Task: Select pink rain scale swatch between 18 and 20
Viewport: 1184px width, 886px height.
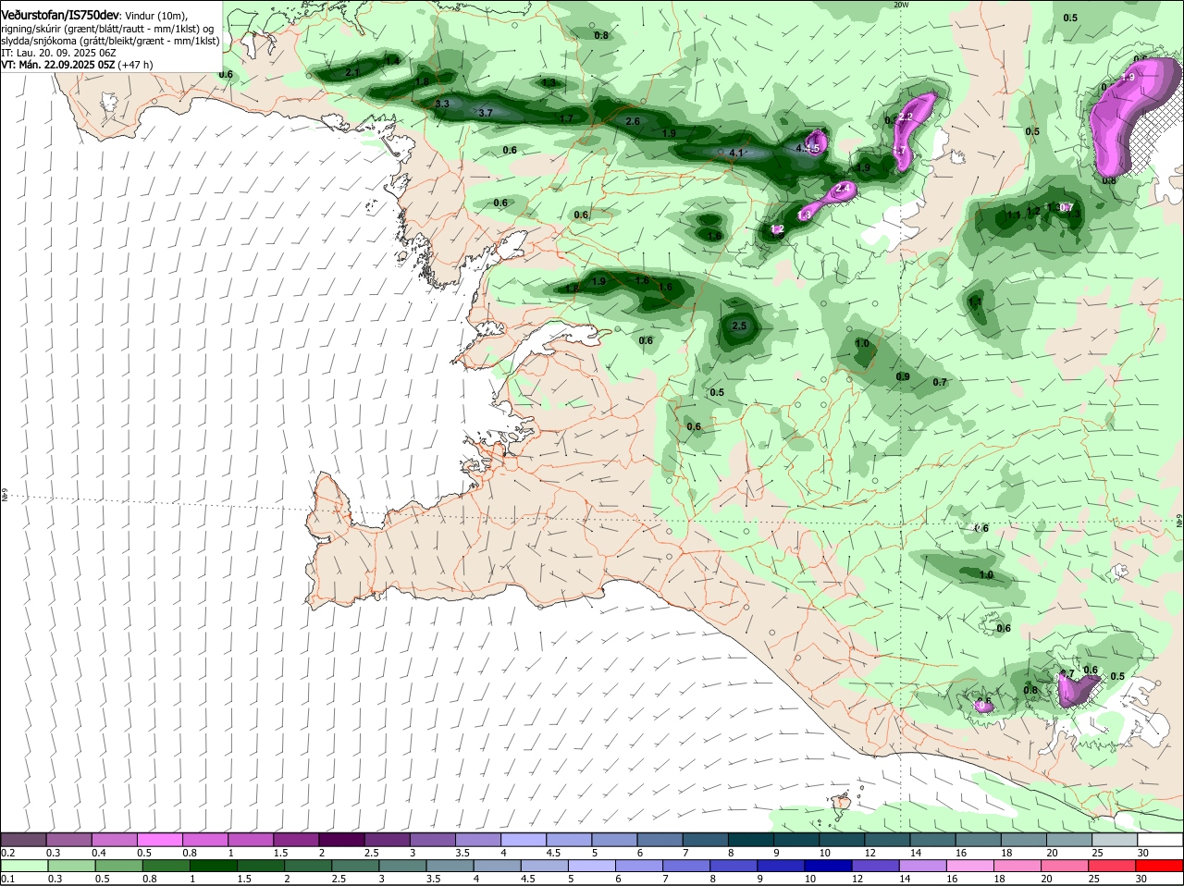Action: click(x=1017, y=866)
